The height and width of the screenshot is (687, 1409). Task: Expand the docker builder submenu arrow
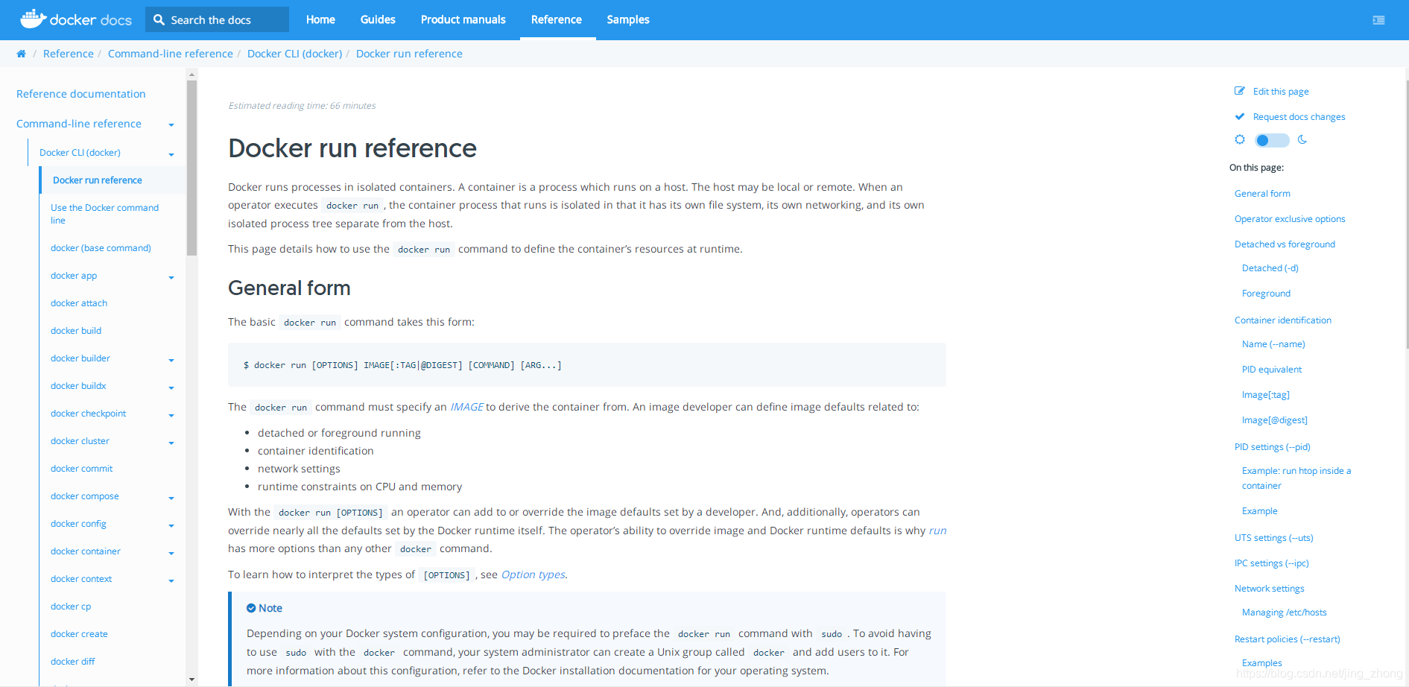(x=171, y=361)
